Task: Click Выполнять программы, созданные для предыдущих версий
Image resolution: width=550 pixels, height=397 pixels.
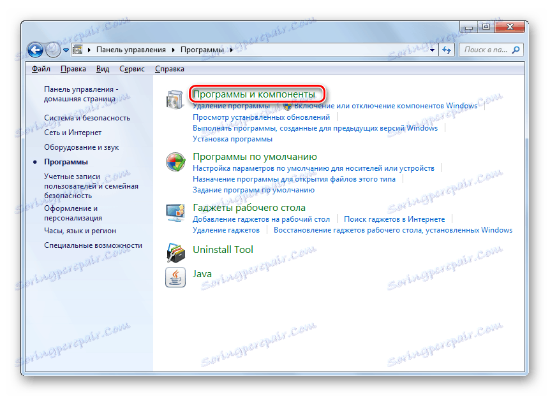Action: [315, 128]
